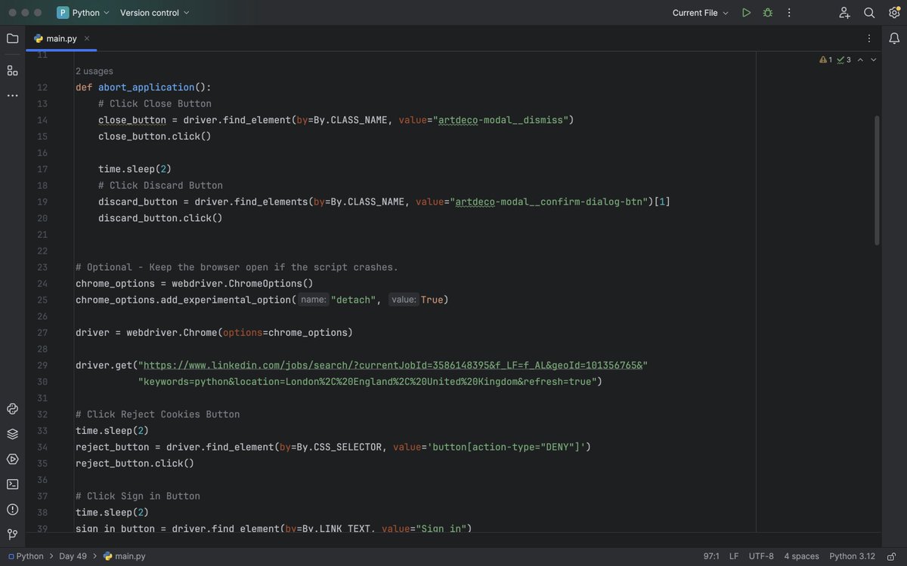Click the 2 usages inlay hint
The width and height of the screenshot is (907, 566).
click(x=94, y=71)
